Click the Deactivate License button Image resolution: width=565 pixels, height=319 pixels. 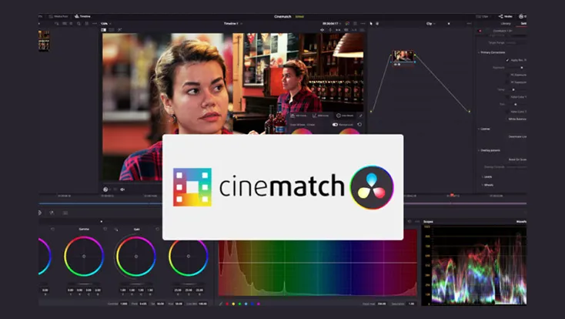point(517,136)
